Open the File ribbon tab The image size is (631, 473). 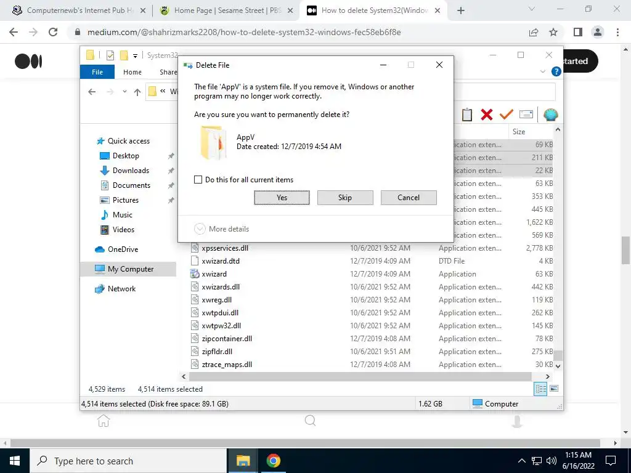pos(97,72)
